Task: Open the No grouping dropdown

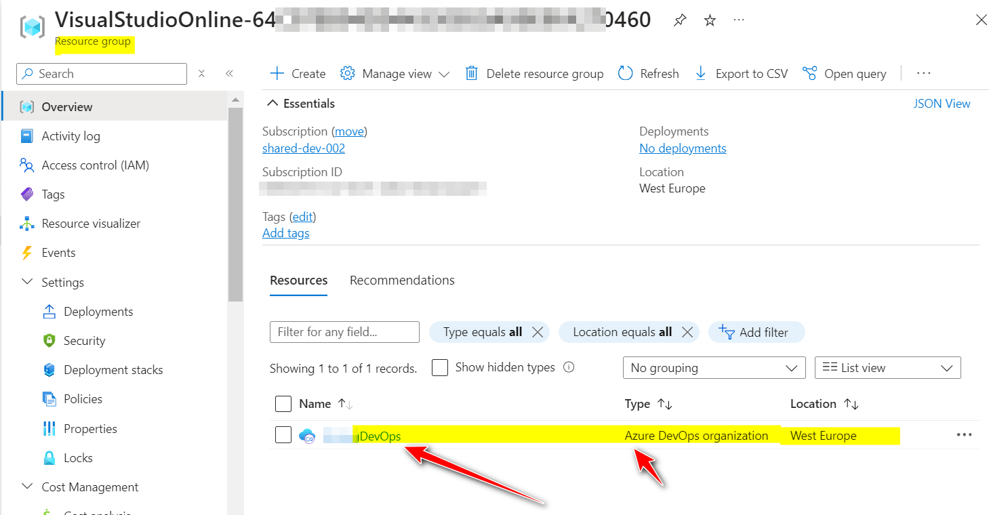Action: click(714, 368)
